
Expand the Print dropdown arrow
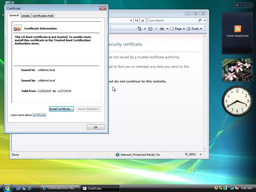pyautogui.click(x=167, y=29)
